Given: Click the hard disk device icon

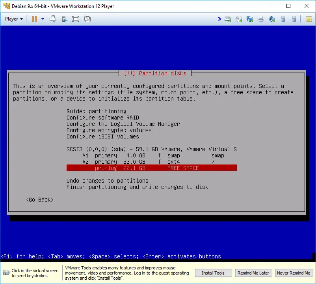Looking at the screenshot, I should point(228,19).
